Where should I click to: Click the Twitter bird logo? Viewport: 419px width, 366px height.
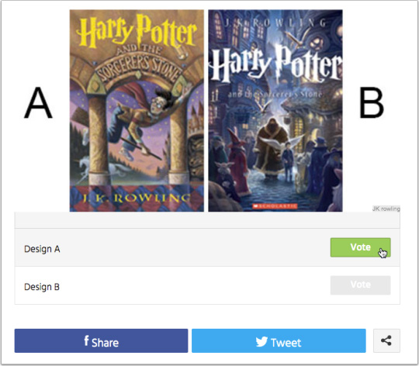point(261,342)
